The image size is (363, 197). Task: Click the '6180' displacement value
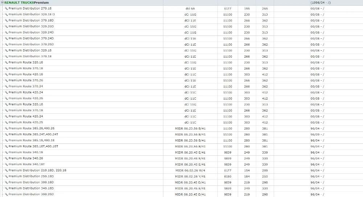click(228, 177)
